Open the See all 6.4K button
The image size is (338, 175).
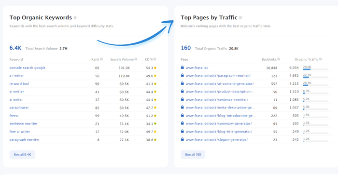22,155
